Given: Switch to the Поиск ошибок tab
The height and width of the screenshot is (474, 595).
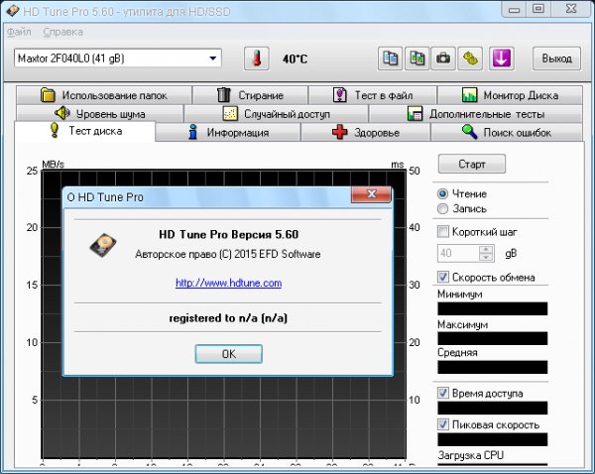Looking at the screenshot, I should pyautogui.click(x=507, y=133).
